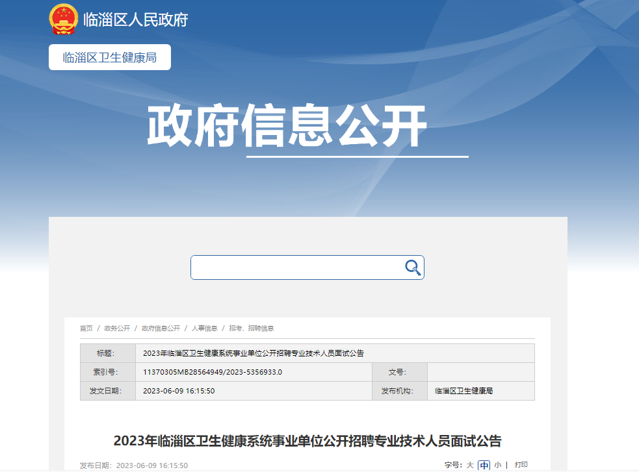The image size is (639, 472).
Task: Set font size to large (大)
Action: pos(470,465)
